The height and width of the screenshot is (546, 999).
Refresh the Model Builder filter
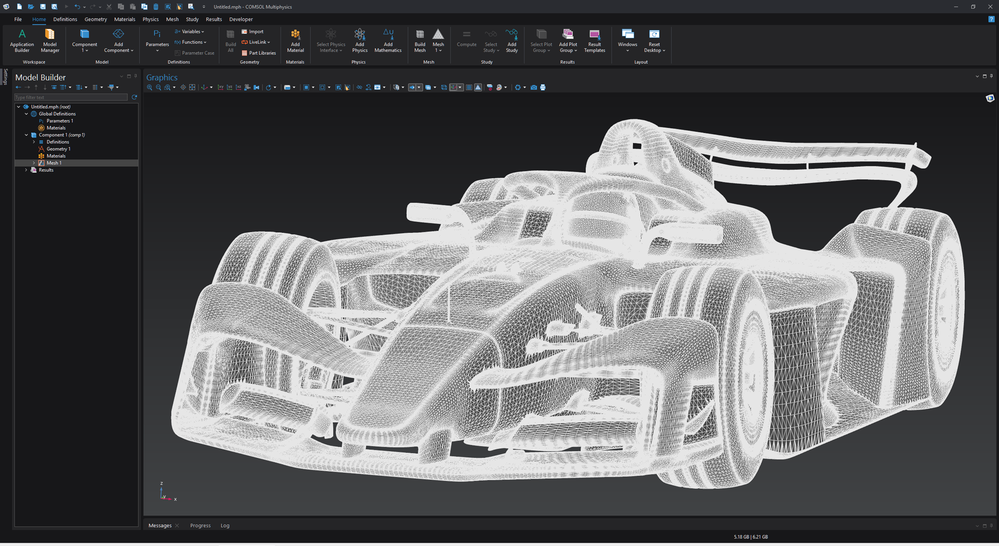point(134,97)
